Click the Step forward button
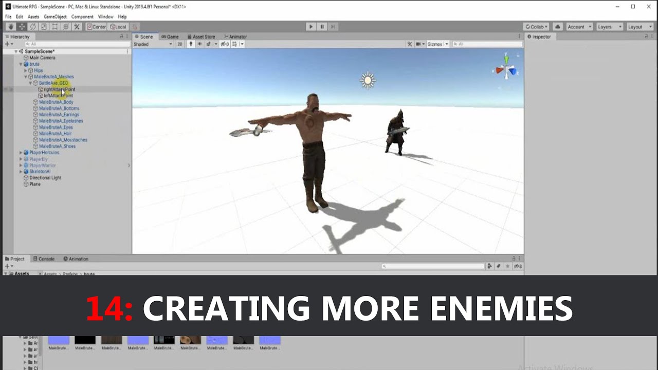The image size is (658, 370). click(333, 27)
